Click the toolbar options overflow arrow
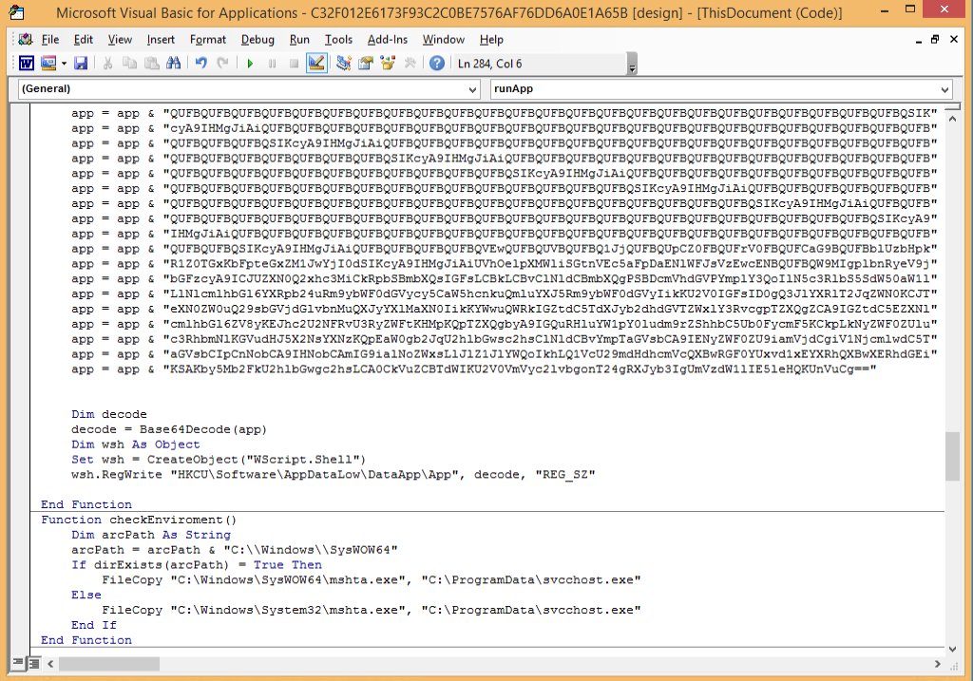 point(632,64)
